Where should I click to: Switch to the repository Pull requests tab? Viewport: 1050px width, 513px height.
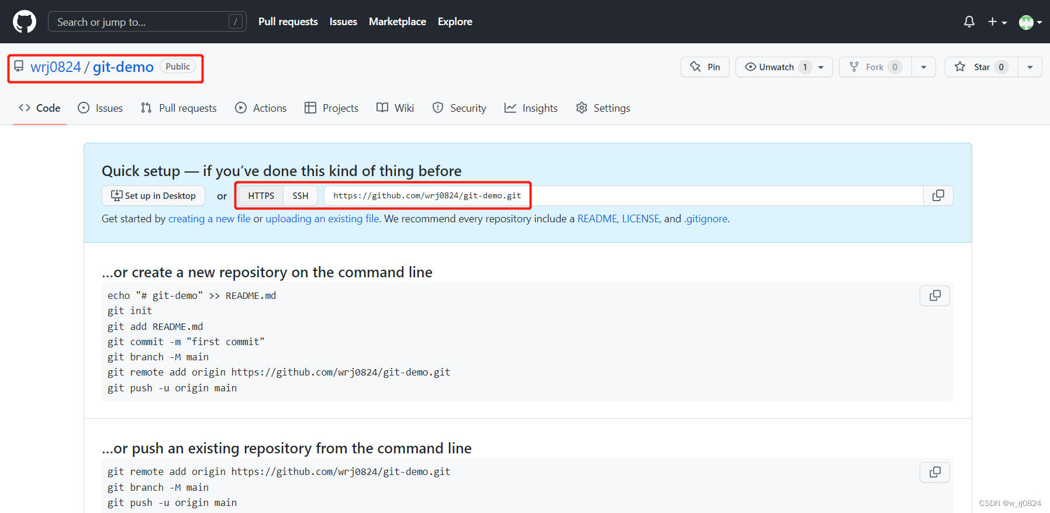point(179,108)
